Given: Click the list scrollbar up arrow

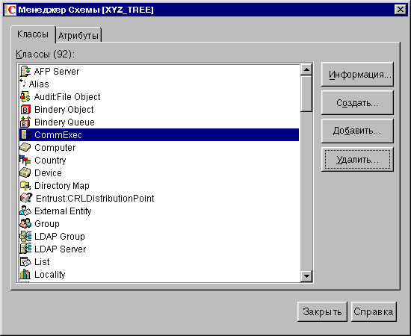Looking at the screenshot, I should 306,70.
